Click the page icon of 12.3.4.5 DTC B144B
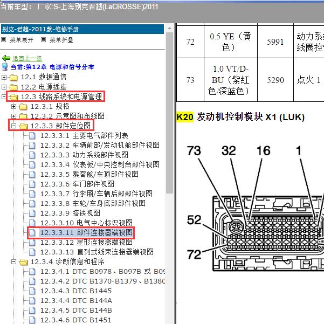 [32, 311]
